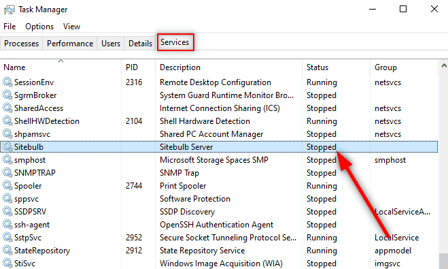448x269 pixels.
Task: Select the sppsvc service name
Action: pyautogui.click(x=27, y=199)
